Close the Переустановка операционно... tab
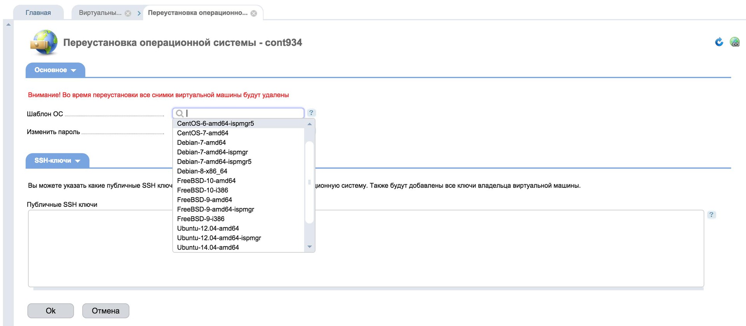746x326 pixels. point(254,13)
